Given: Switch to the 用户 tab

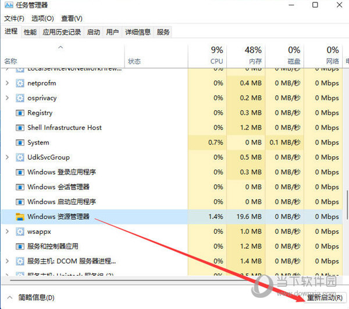Looking at the screenshot, I should tap(112, 32).
